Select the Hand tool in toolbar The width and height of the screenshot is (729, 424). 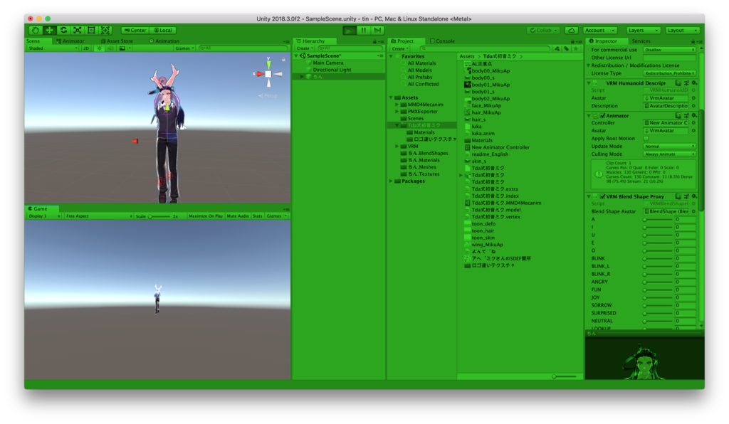[x=36, y=30]
